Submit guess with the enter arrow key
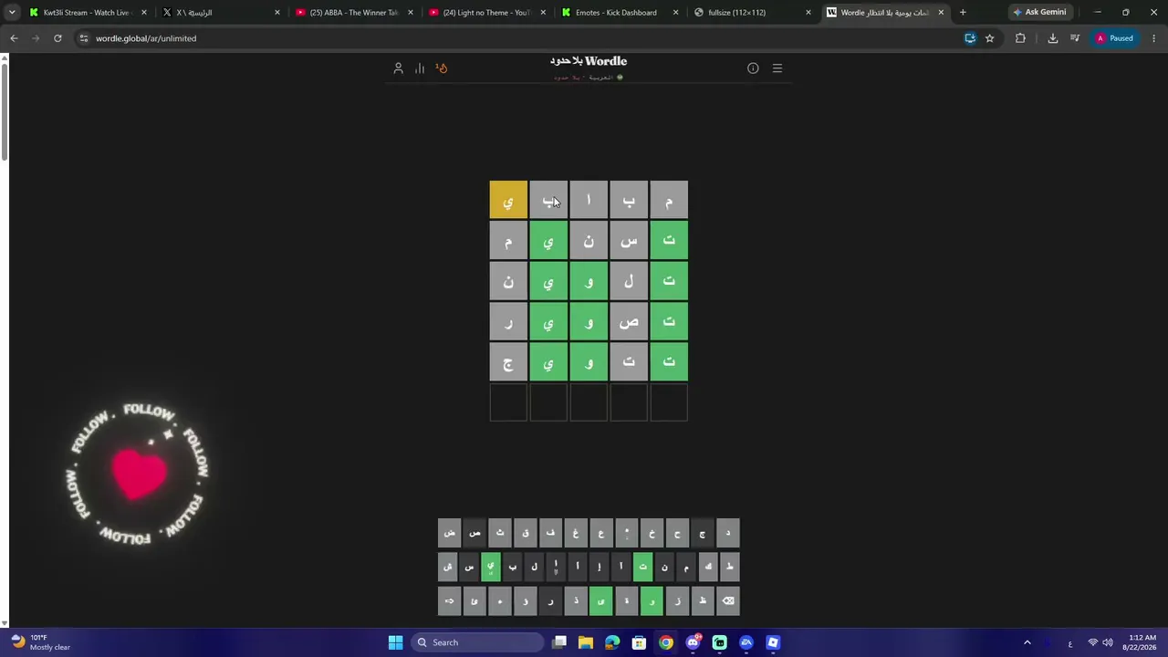The image size is (1168, 657). (449, 601)
